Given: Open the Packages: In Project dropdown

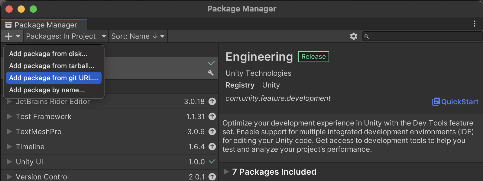Looking at the screenshot, I should [x=66, y=36].
